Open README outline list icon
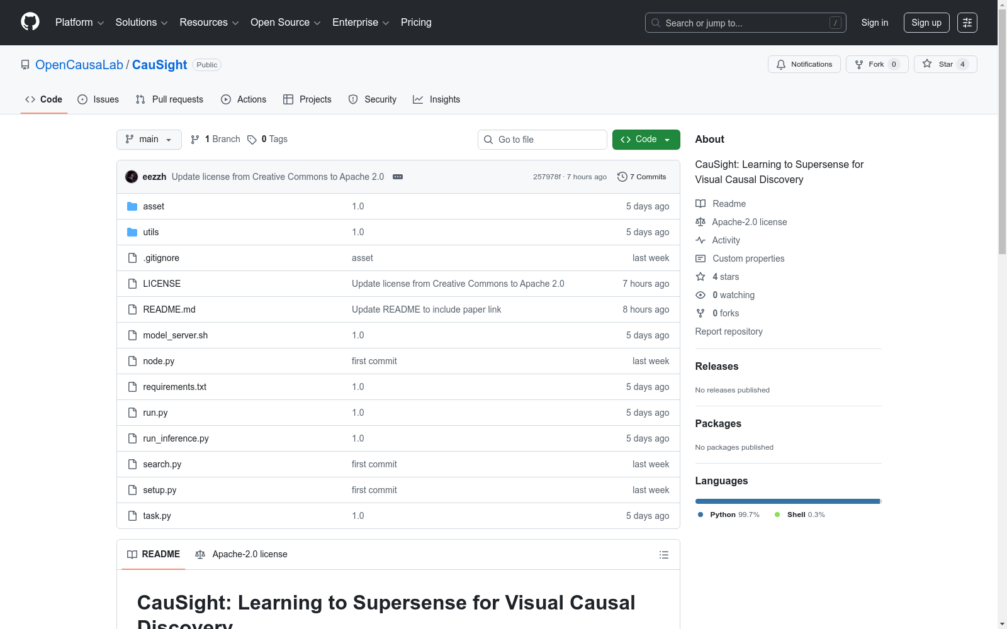1007x629 pixels. tap(663, 555)
